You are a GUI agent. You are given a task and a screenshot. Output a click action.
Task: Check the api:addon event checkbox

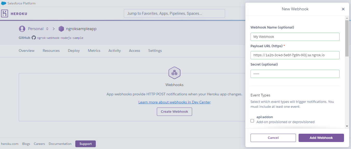click(x=252, y=121)
